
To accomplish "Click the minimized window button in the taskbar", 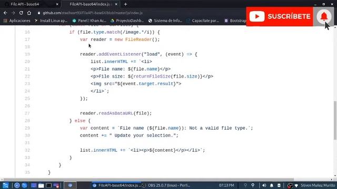I will [x=70, y=185].
